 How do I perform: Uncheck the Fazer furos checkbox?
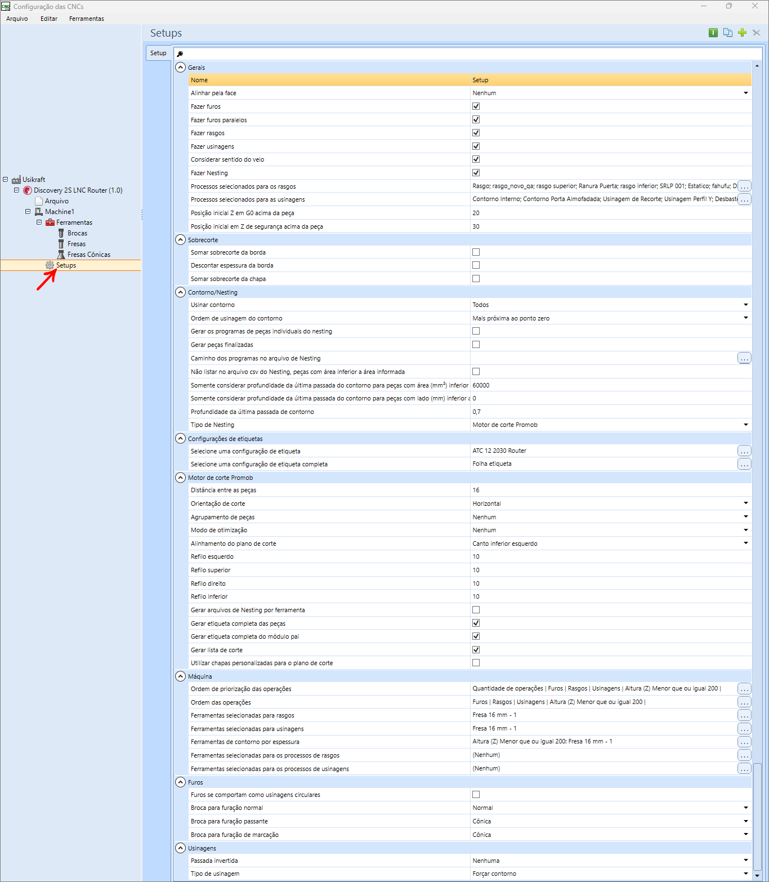click(x=476, y=106)
